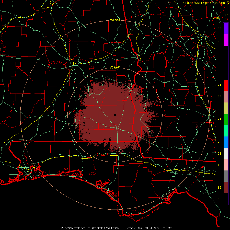Click the gray GC legend swatch
230x230 pixels.
(x=226, y=176)
